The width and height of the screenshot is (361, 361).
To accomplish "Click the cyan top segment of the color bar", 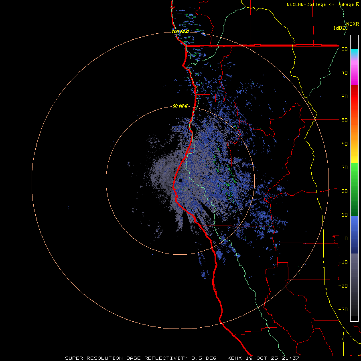I will click(x=354, y=53).
